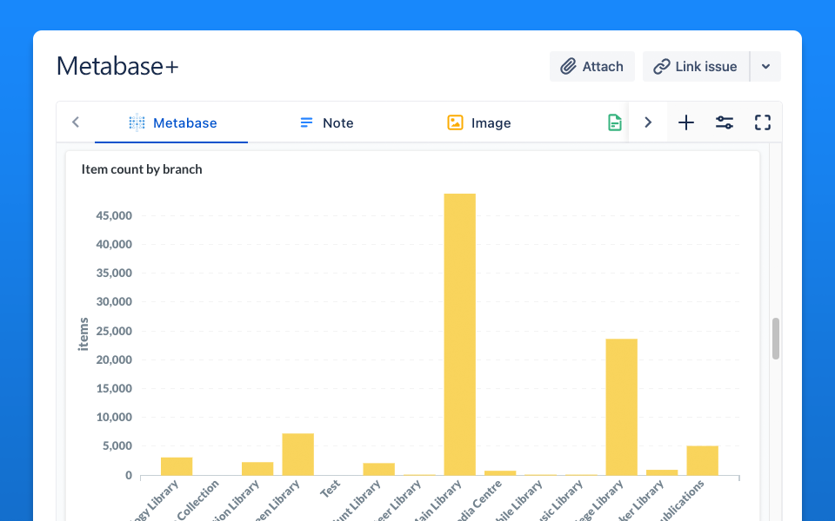Screen dimensions: 835x521
Task: Click the "Test" x-axis label
Action: [331, 488]
